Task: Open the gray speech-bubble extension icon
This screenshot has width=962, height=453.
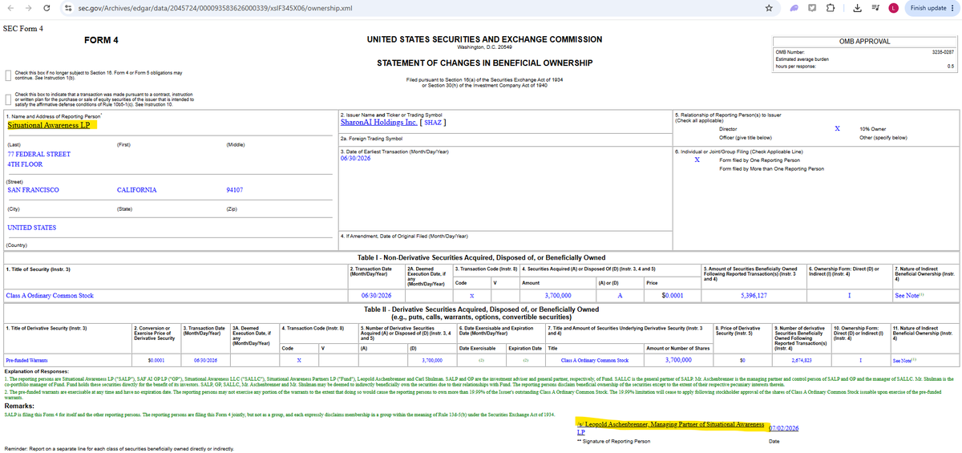Action: pos(813,8)
